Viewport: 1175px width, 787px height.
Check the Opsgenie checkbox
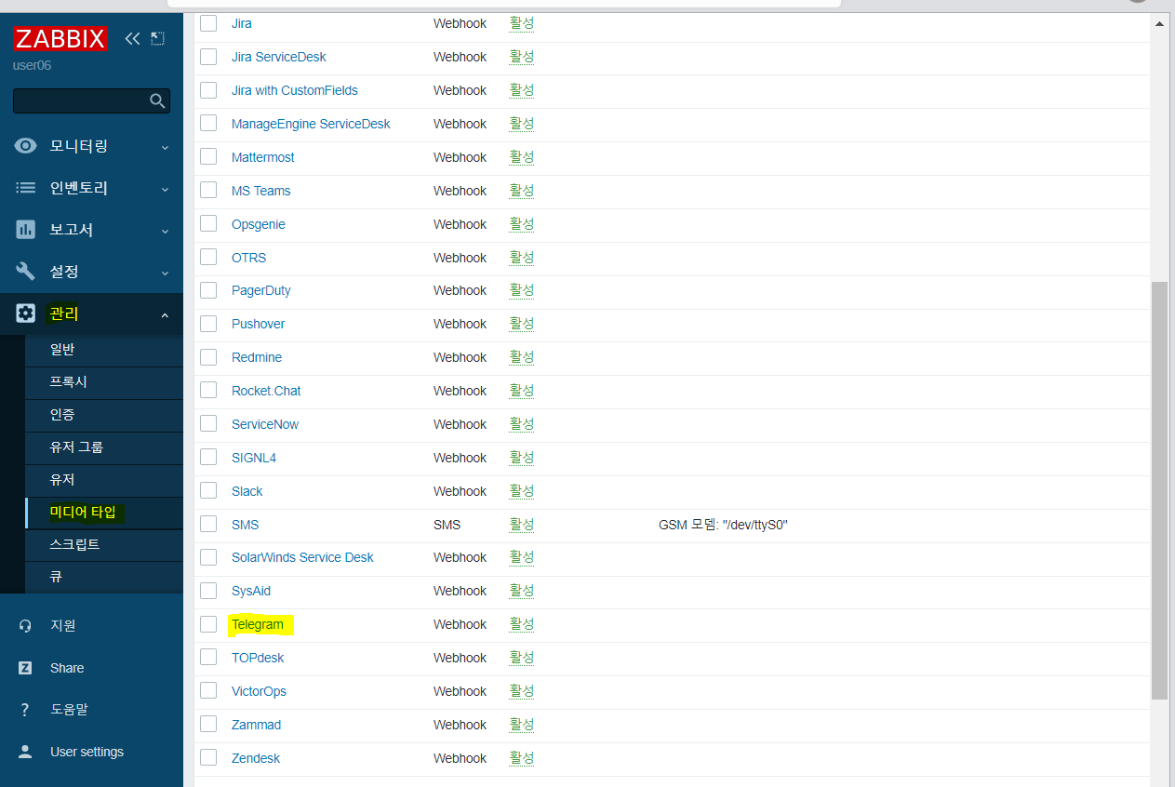point(208,223)
